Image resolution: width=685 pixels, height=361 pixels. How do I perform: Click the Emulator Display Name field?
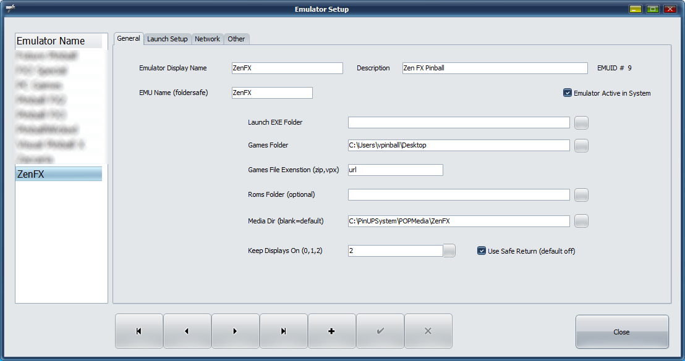coord(286,68)
